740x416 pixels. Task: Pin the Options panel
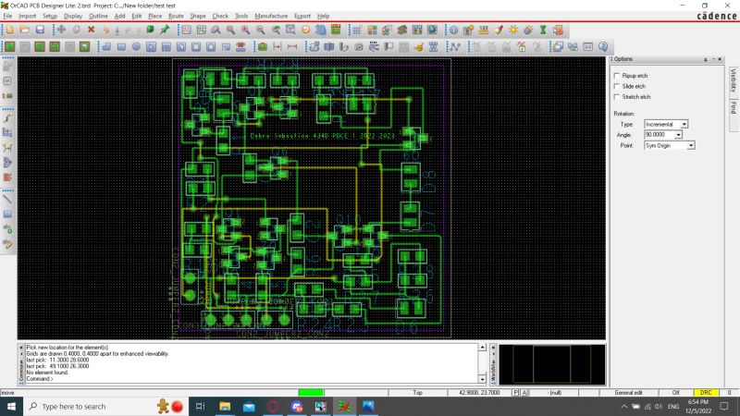(706, 59)
